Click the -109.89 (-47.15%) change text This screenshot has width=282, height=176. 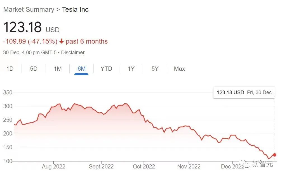coord(30,42)
